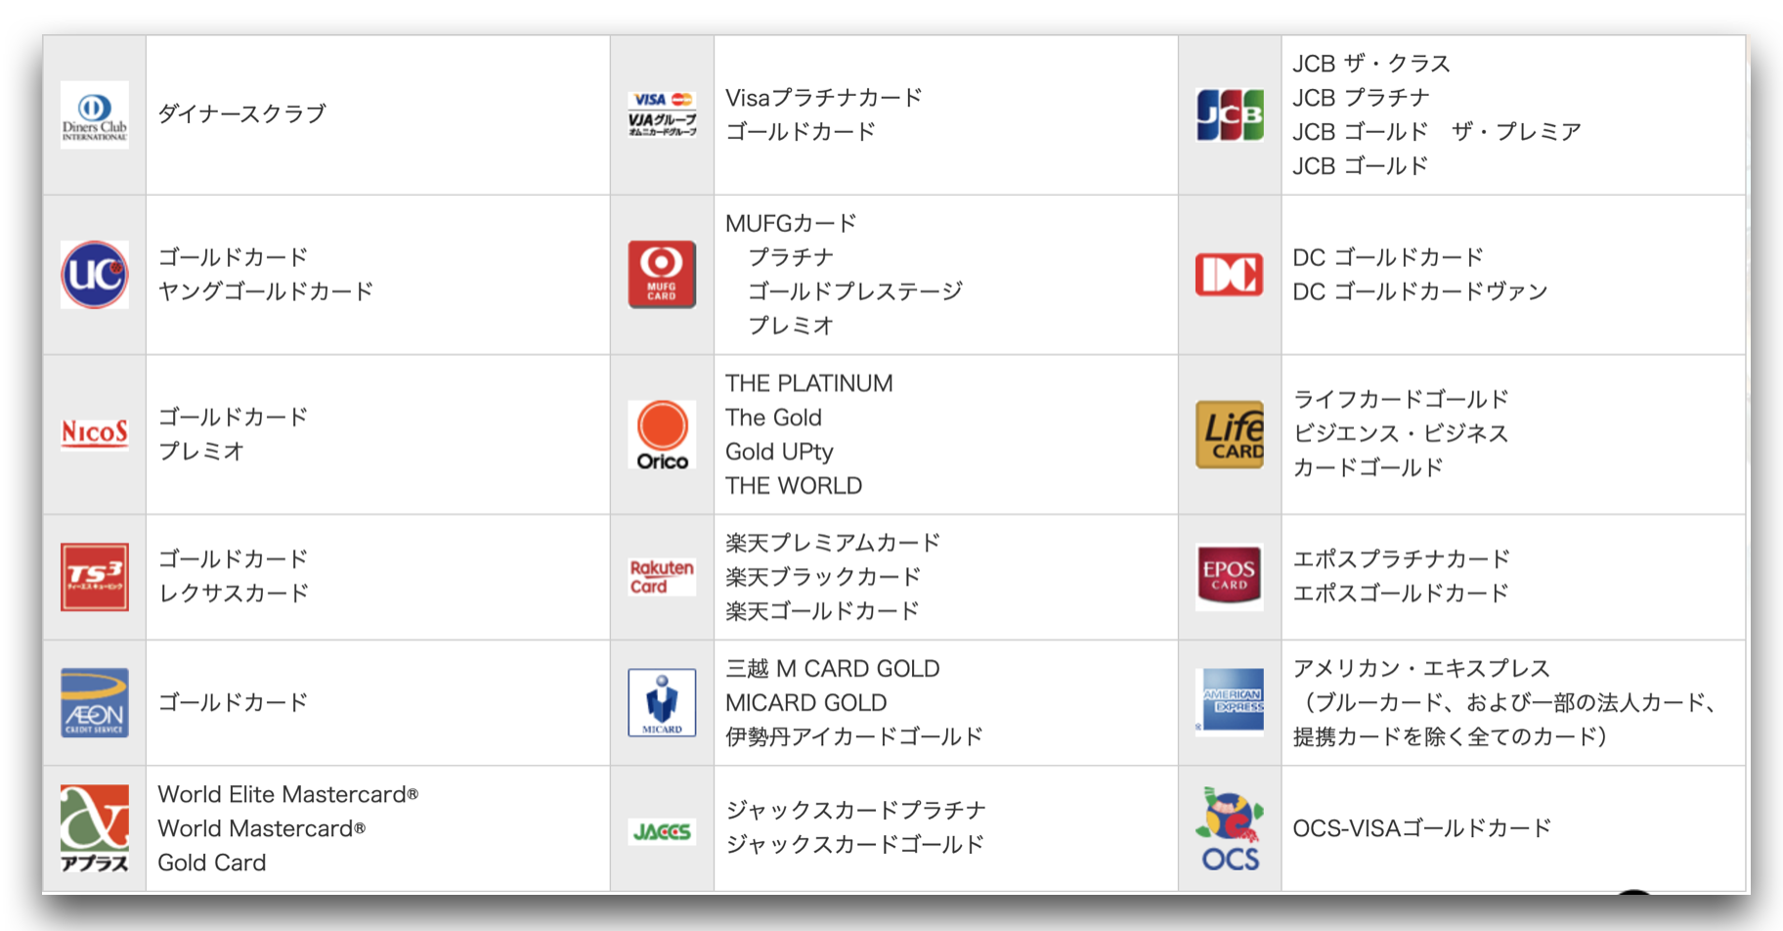Select Visaプラチナカード text

[x=824, y=98]
